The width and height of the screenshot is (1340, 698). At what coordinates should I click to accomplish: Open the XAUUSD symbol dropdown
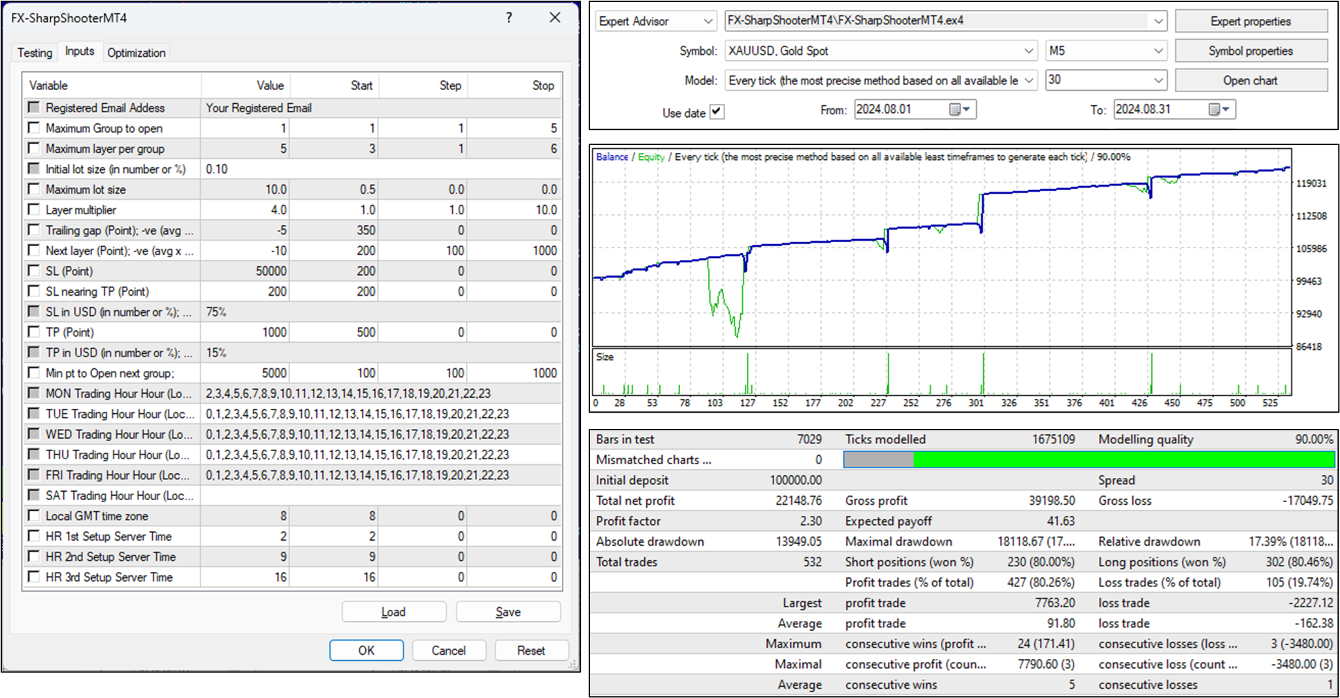point(1028,51)
